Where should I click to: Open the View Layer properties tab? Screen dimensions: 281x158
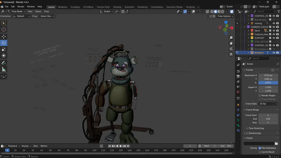238,81
